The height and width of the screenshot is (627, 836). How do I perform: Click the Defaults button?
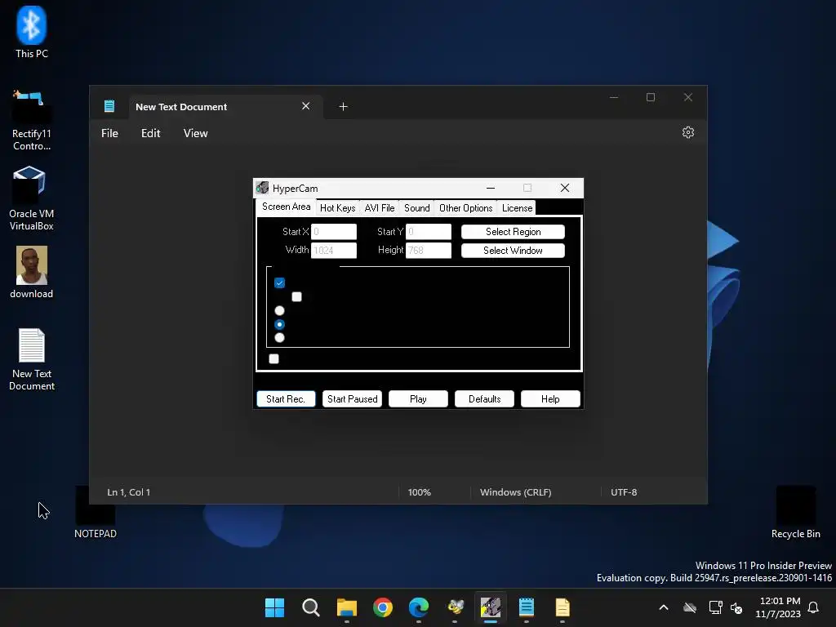click(x=484, y=398)
